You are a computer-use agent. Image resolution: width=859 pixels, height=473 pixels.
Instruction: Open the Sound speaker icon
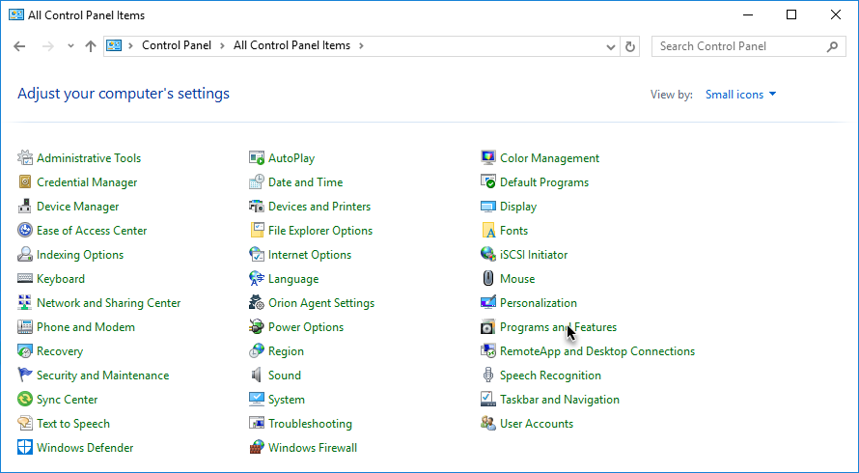click(257, 375)
